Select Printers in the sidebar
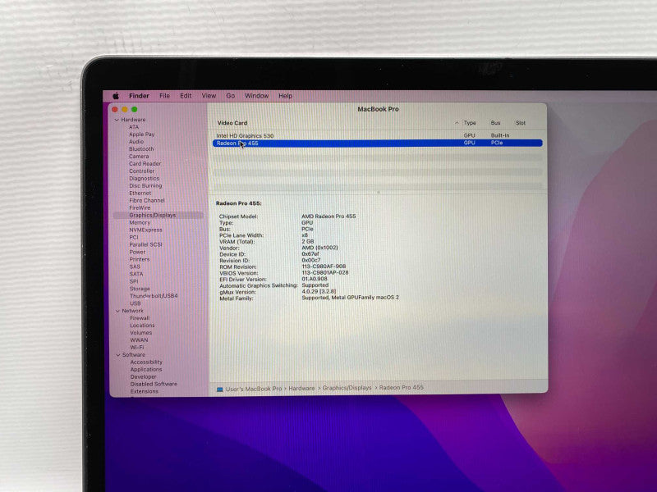Viewport: 657px width, 492px height. 140,259
